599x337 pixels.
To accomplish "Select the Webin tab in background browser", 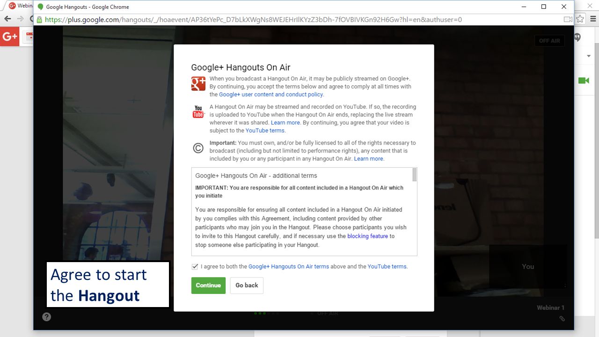I will (x=21, y=6).
